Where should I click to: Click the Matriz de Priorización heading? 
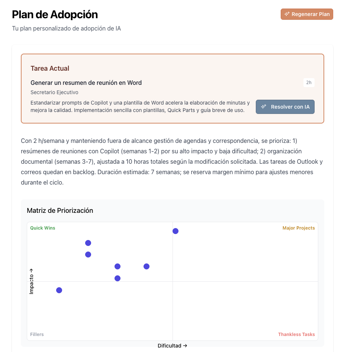60,211
